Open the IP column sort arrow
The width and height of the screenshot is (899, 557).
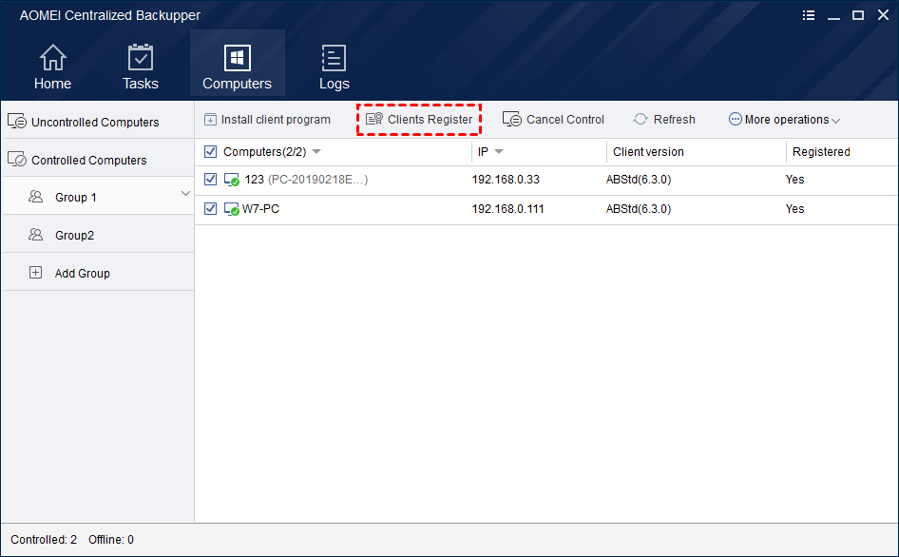499,151
